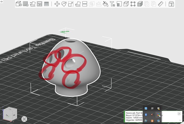This screenshot has height=124, width=184.
Task: Collapse the sidebar using the top-left arrow
Action: (2, 2)
